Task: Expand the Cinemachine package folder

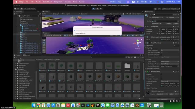Action: [16, 71]
